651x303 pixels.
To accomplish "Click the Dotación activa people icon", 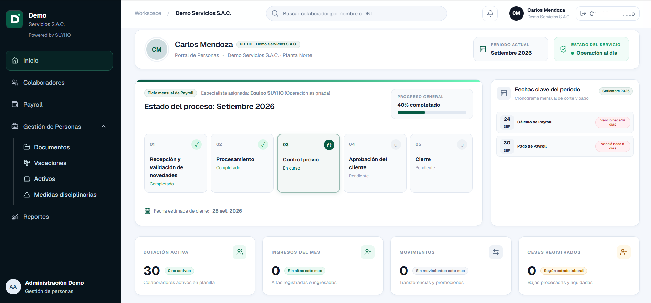I will (240, 252).
